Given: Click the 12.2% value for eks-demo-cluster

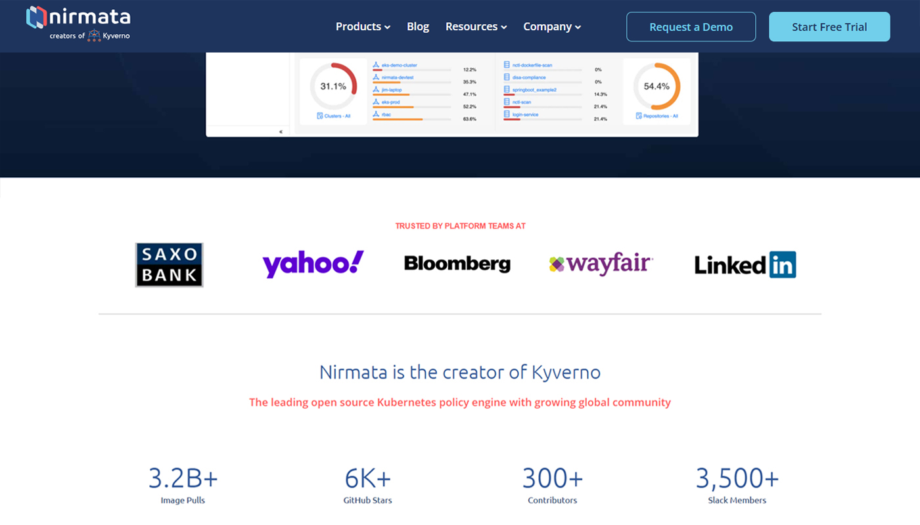Looking at the screenshot, I should pos(470,70).
